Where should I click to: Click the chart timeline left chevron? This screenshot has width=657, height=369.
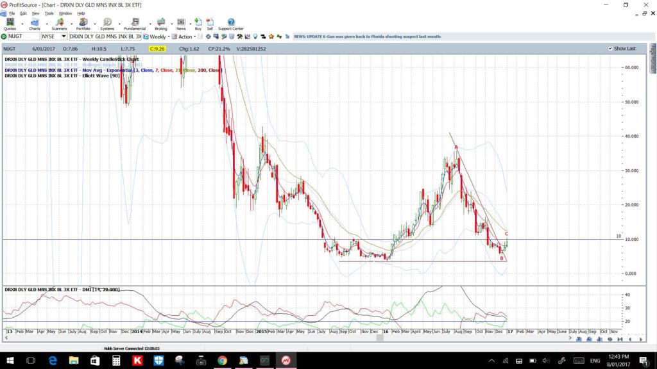[6, 338]
